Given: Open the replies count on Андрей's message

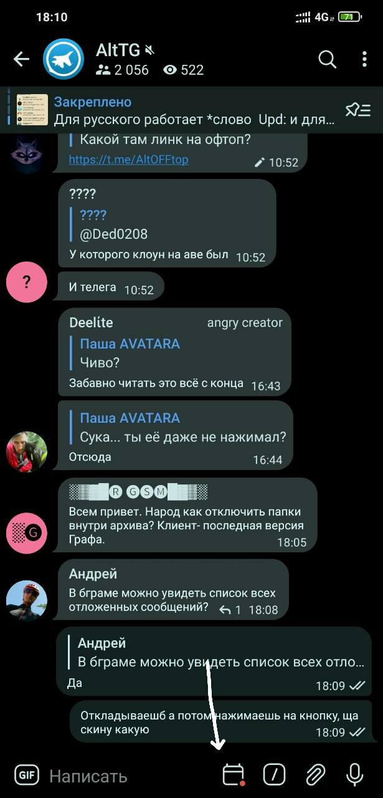Looking at the screenshot, I should click(x=230, y=610).
